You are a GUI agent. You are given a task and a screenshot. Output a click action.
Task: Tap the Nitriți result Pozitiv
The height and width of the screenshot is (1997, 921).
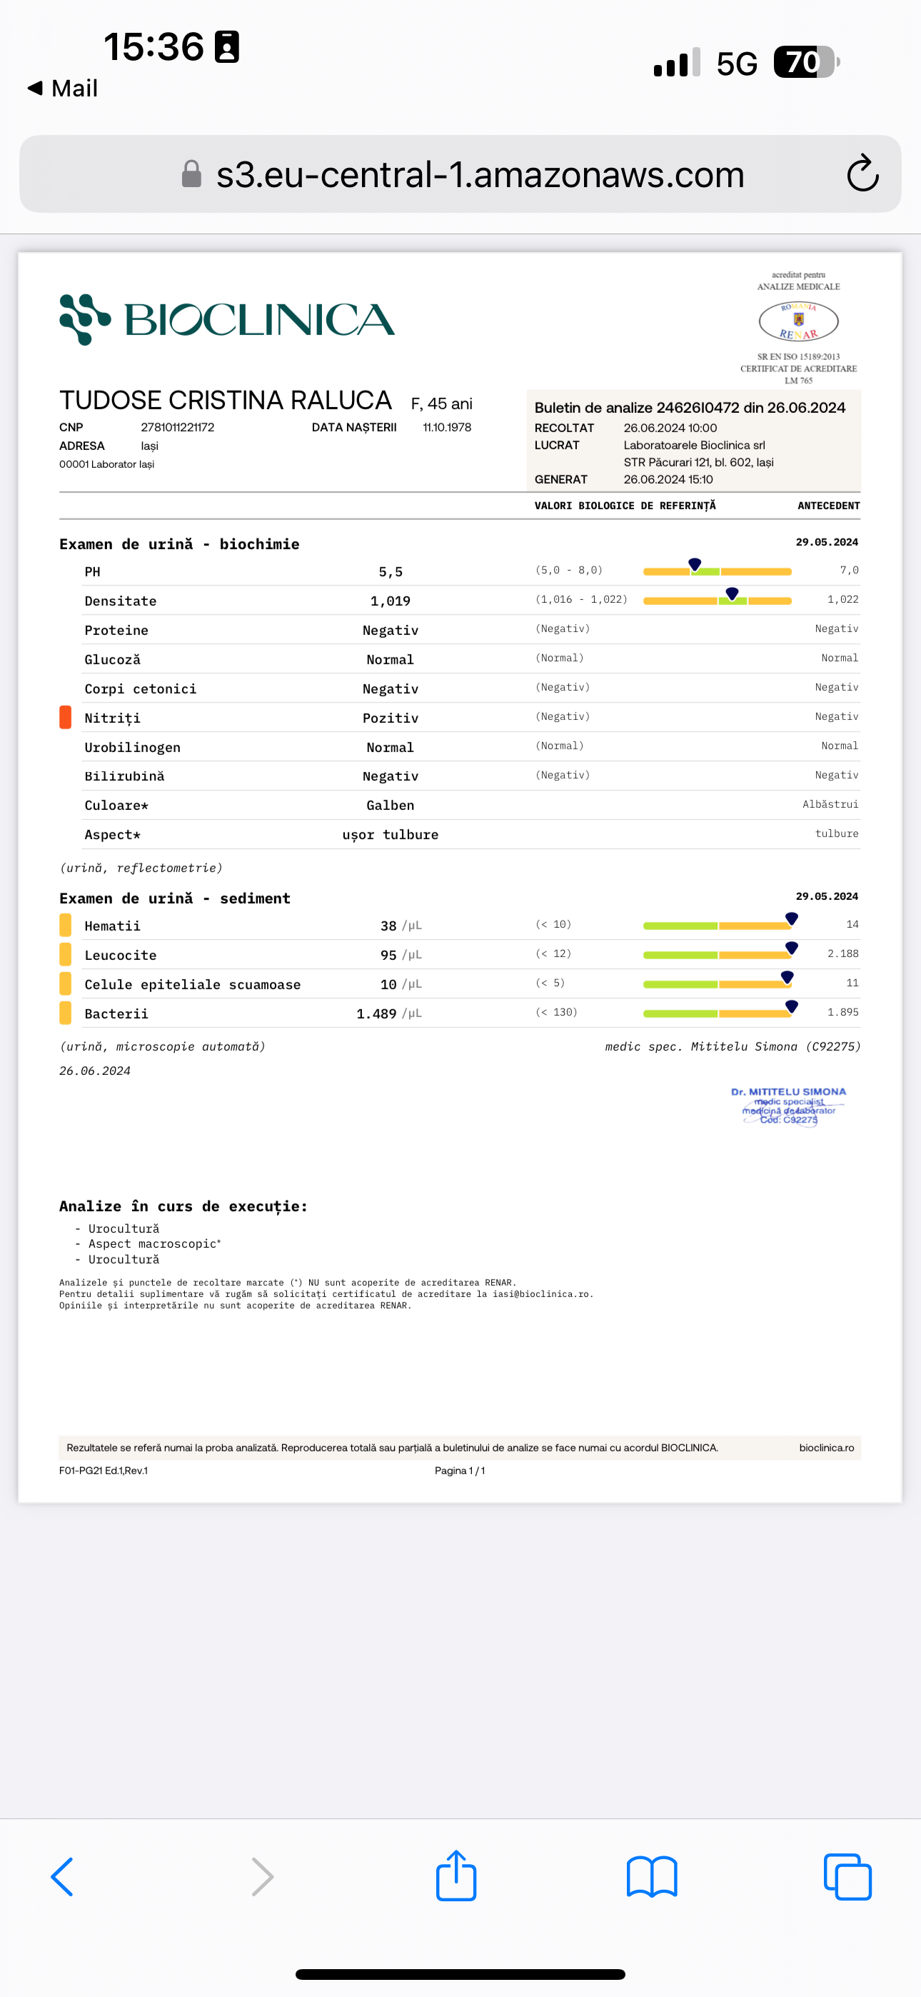tap(391, 718)
